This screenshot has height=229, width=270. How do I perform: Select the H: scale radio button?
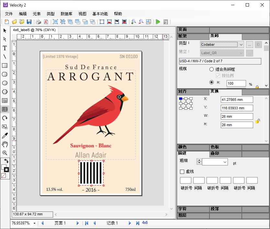click(211, 83)
